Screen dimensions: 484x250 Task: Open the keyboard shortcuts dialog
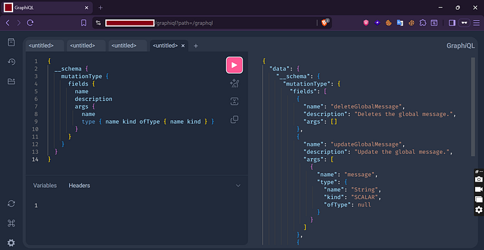coord(12,224)
